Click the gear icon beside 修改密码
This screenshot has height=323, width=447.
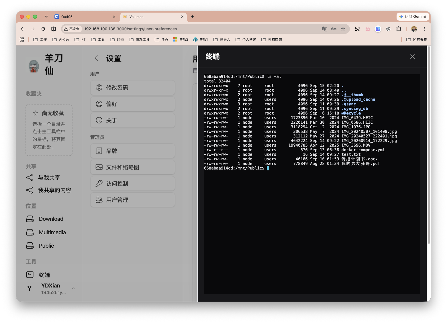(99, 88)
